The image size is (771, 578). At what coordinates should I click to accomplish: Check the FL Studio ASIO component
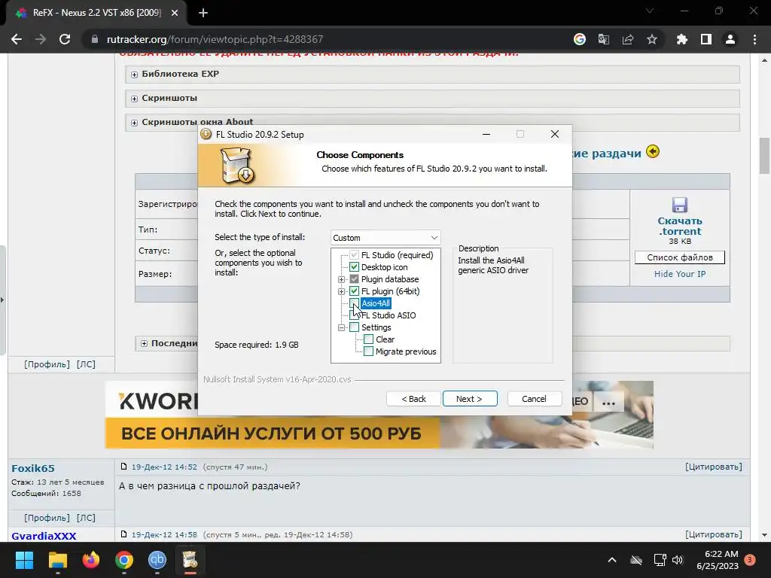pyautogui.click(x=354, y=315)
